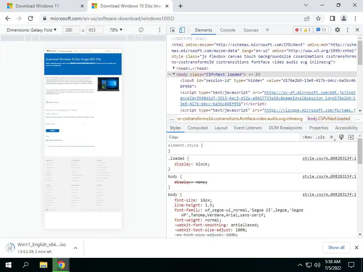
Task: Click the styles Filter input
Action: coord(233,137)
